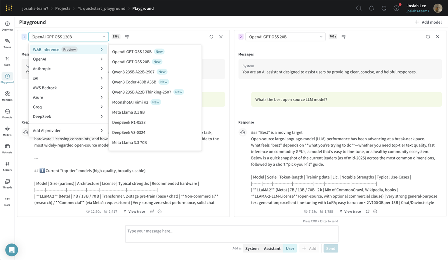The image size is (448, 260).
Task: Click the refresh sync icon in top bar
Action: pos(384,8)
